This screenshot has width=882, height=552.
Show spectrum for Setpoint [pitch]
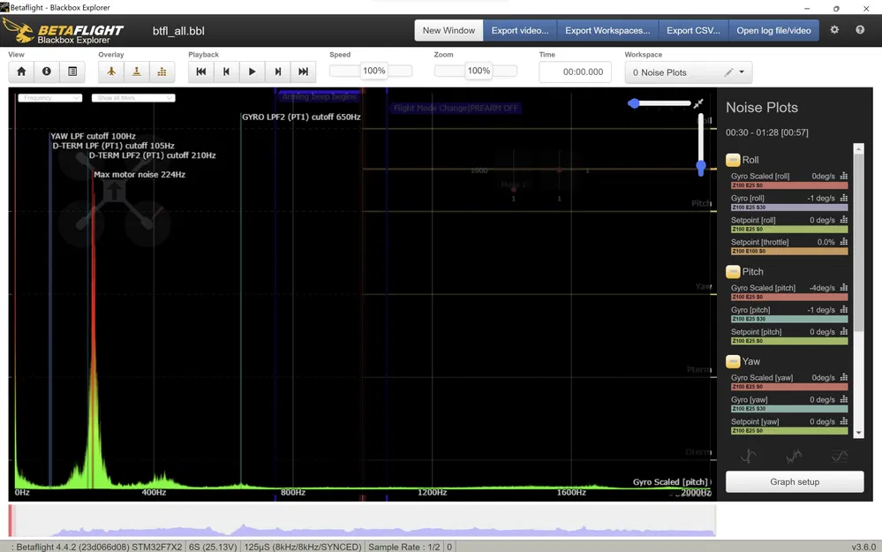[x=844, y=331]
